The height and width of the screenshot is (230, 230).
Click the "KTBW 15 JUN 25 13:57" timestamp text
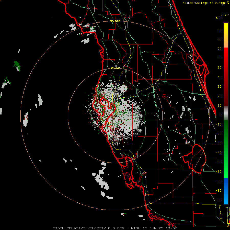(154, 228)
